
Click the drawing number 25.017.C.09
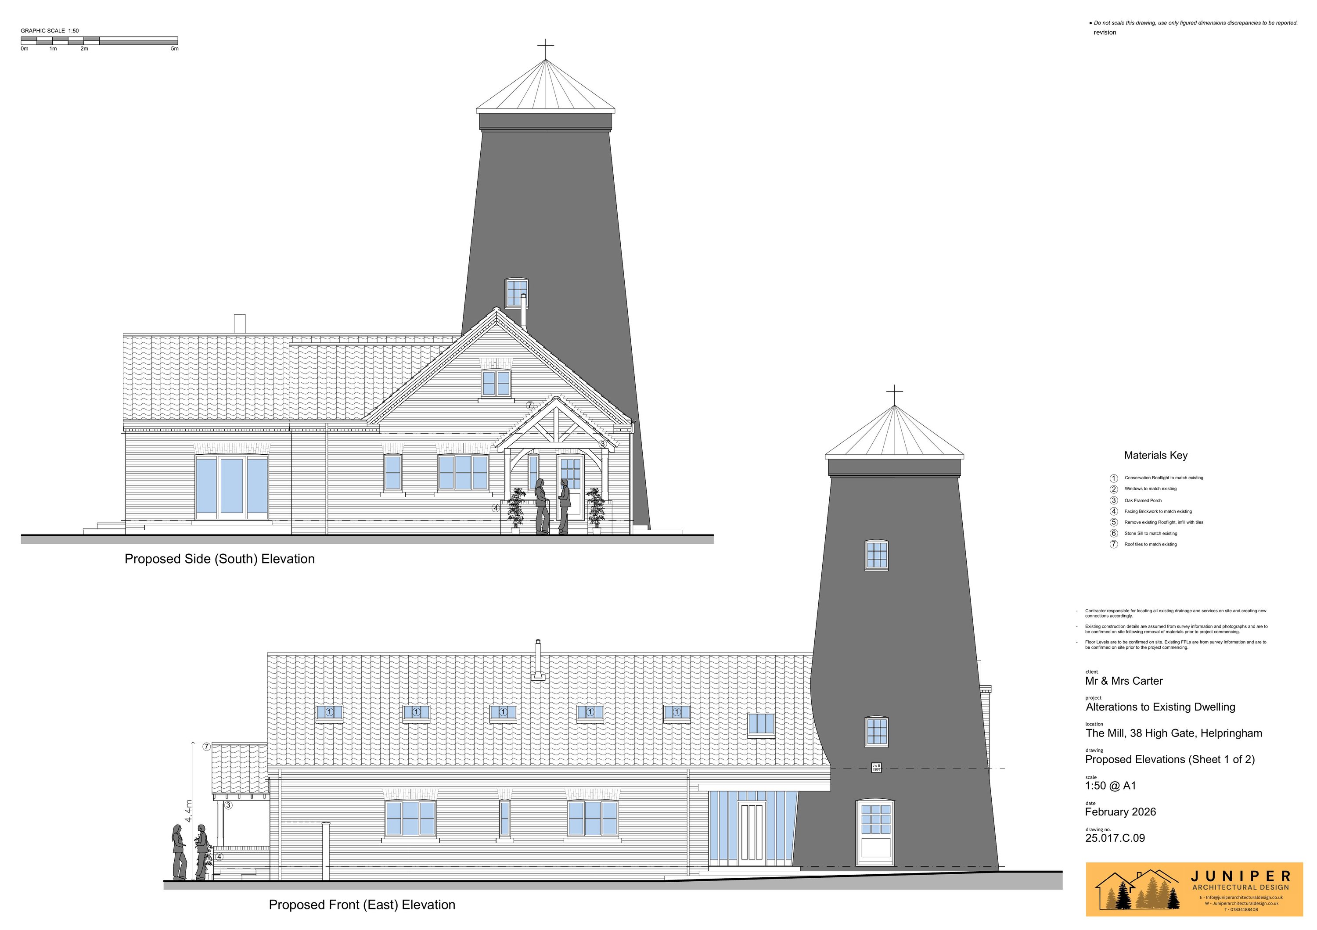1115,838
